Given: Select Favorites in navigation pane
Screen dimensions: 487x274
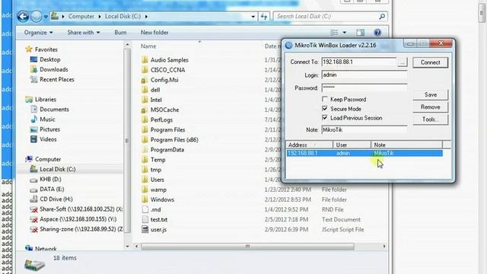Looking at the screenshot, I should click(x=46, y=49).
